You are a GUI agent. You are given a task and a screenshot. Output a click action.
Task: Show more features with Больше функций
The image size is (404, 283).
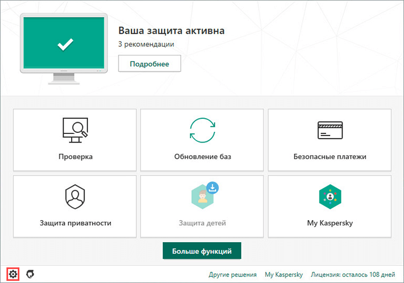[x=202, y=251]
